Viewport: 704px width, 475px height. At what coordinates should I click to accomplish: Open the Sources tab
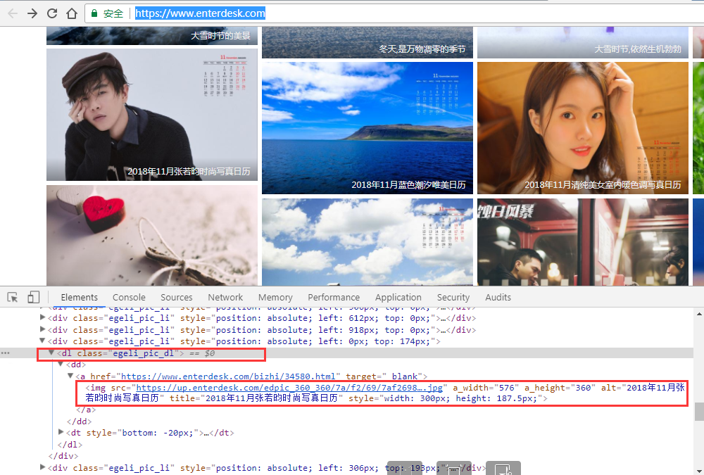[177, 297]
